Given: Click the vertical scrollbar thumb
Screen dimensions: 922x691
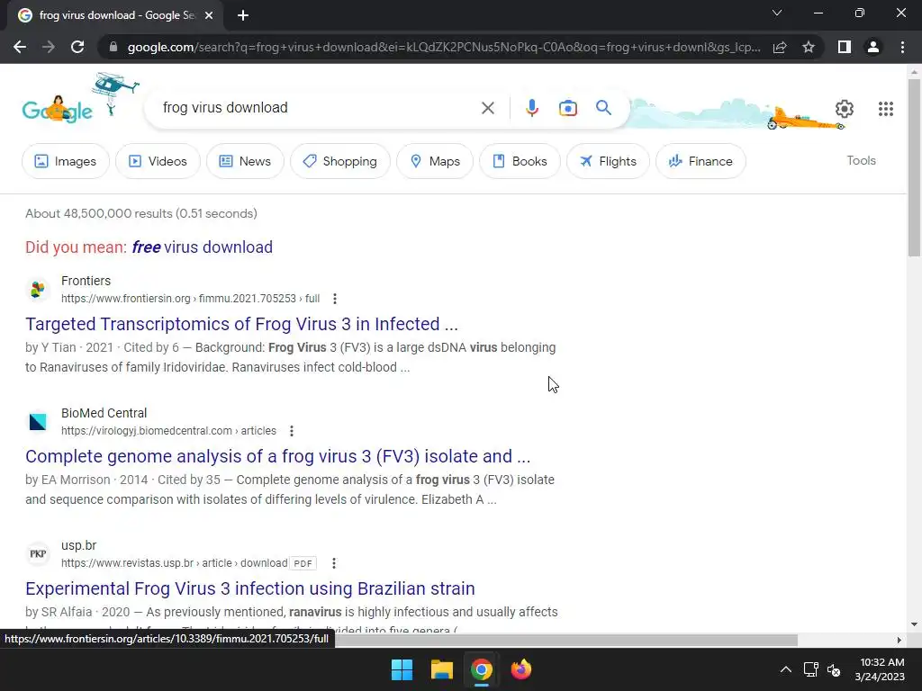Looking at the screenshot, I should point(914,168).
